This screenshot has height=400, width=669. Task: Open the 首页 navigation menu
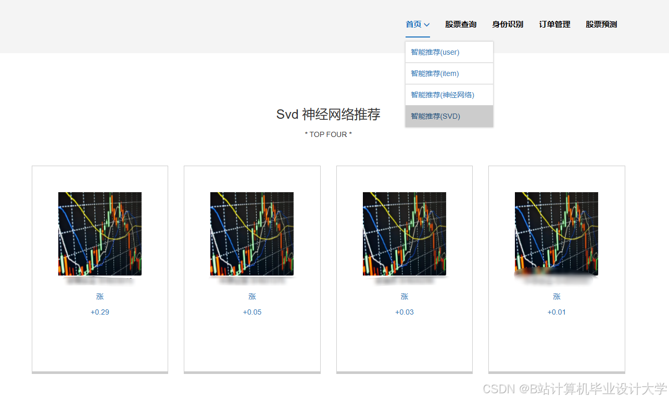414,24
